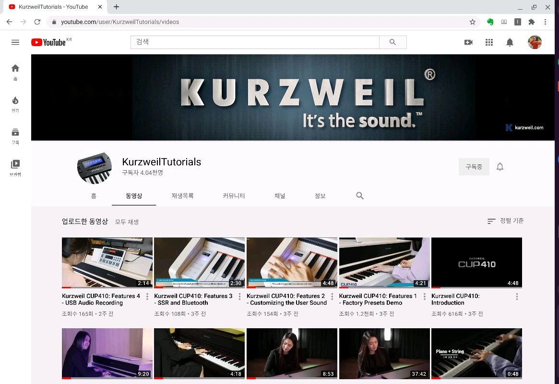Focus the YouTube search field

coord(255,42)
